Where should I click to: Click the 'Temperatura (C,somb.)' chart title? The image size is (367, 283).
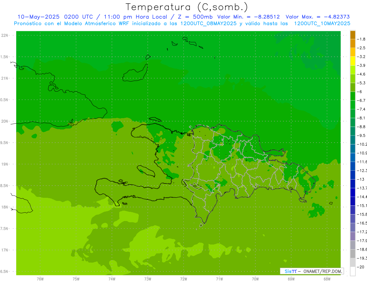187,7
